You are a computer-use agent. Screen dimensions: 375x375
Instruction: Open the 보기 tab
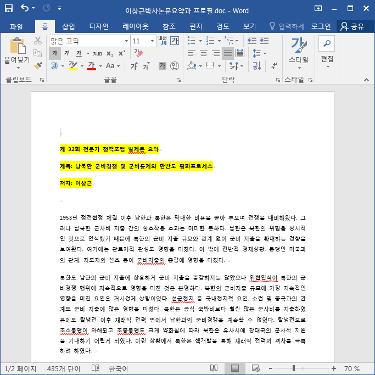[249, 26]
